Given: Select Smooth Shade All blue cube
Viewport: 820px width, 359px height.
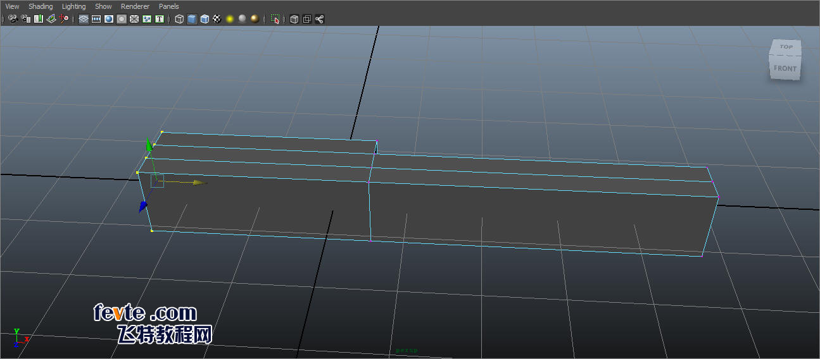Looking at the screenshot, I should [192, 19].
